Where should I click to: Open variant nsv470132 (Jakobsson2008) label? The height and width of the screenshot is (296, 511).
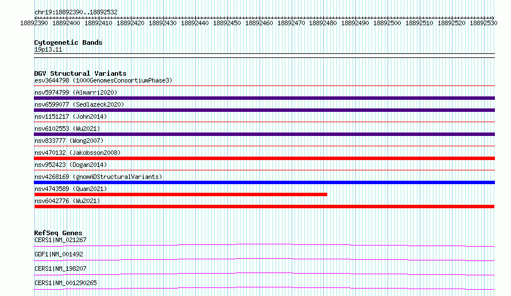click(x=78, y=153)
